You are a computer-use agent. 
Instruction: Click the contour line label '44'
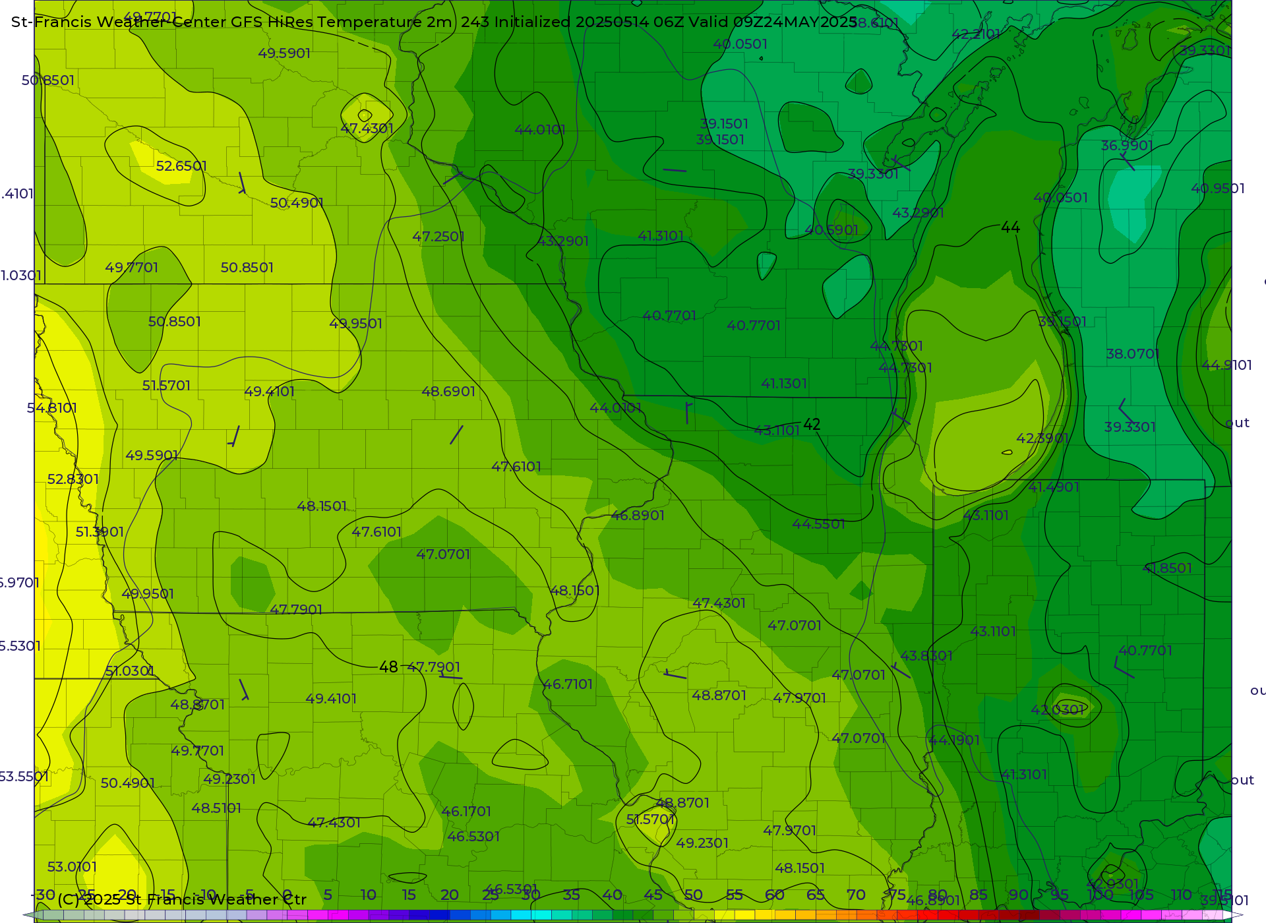[x=1010, y=227]
